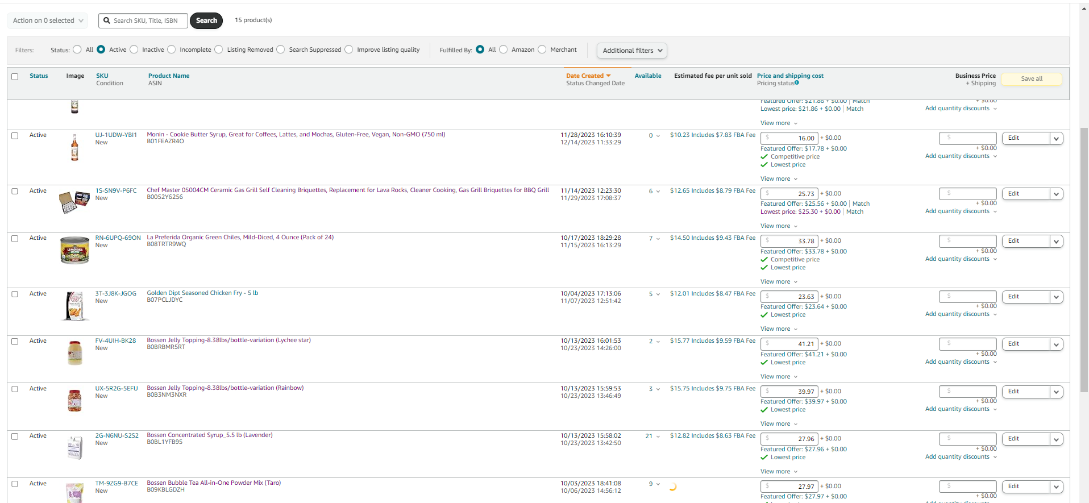Open the Golden Dipt Chicken Fry product image

click(74, 306)
